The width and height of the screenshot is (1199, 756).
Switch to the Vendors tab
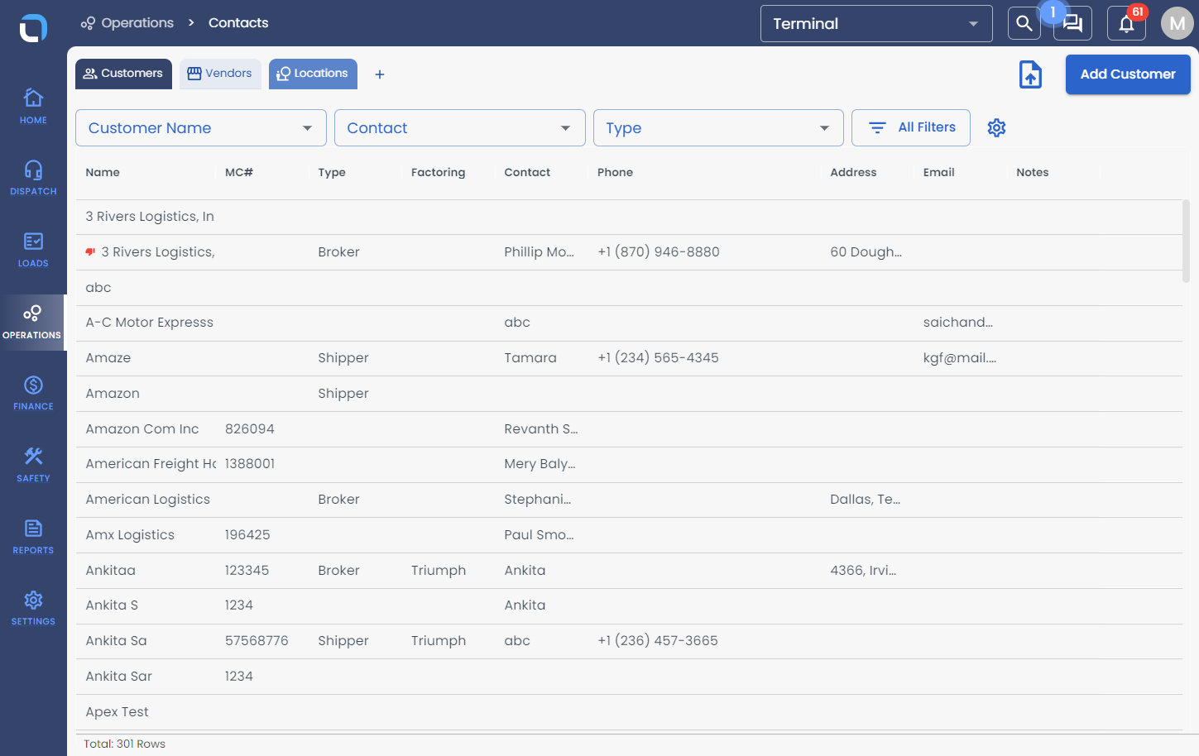click(220, 74)
